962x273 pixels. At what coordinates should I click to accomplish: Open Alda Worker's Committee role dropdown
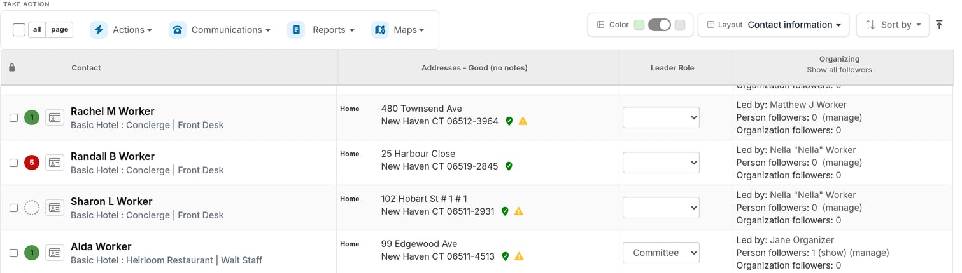(661, 253)
